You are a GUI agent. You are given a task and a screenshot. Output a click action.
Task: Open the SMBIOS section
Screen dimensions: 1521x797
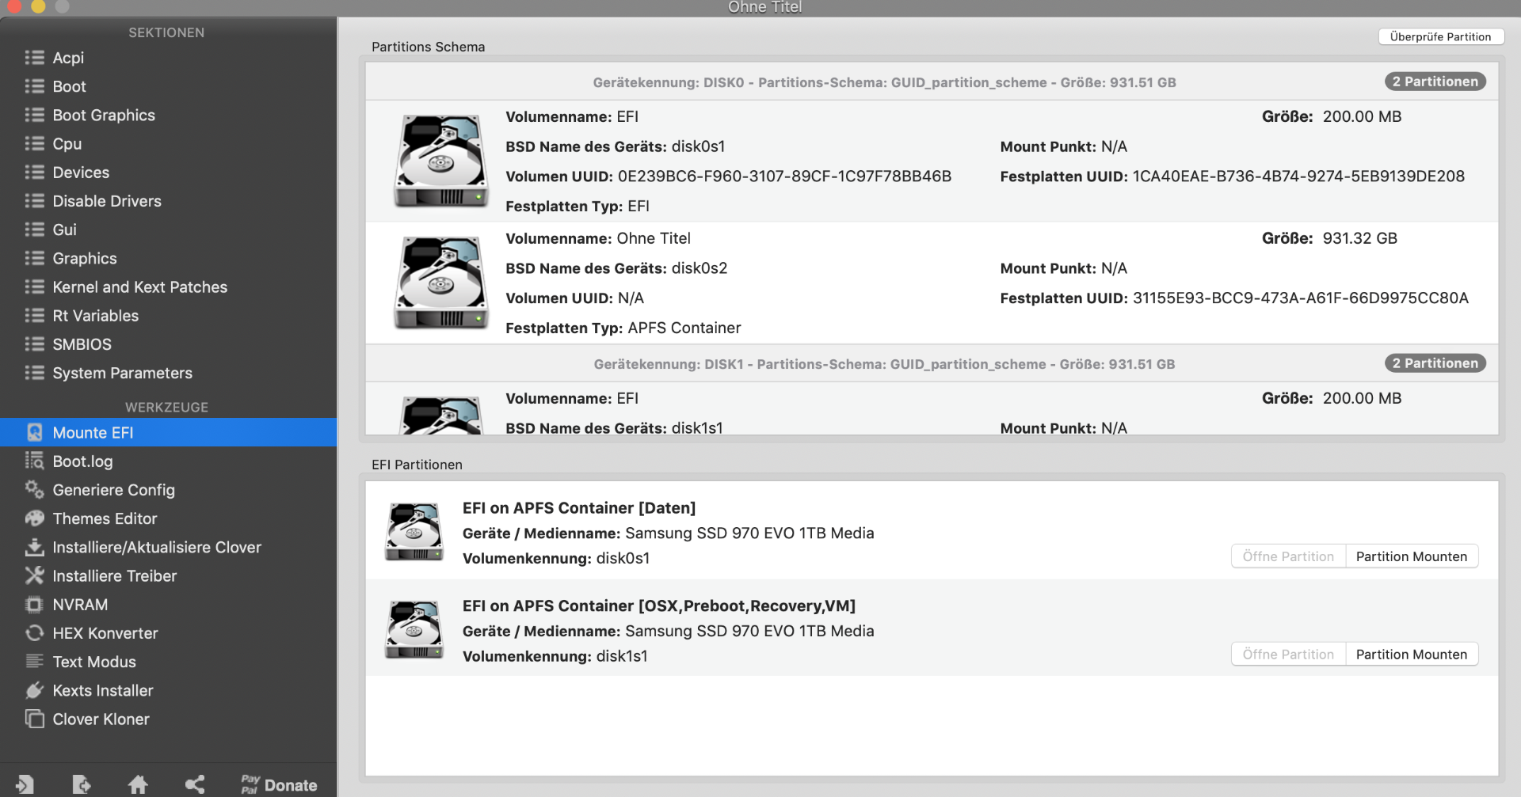(x=168, y=344)
